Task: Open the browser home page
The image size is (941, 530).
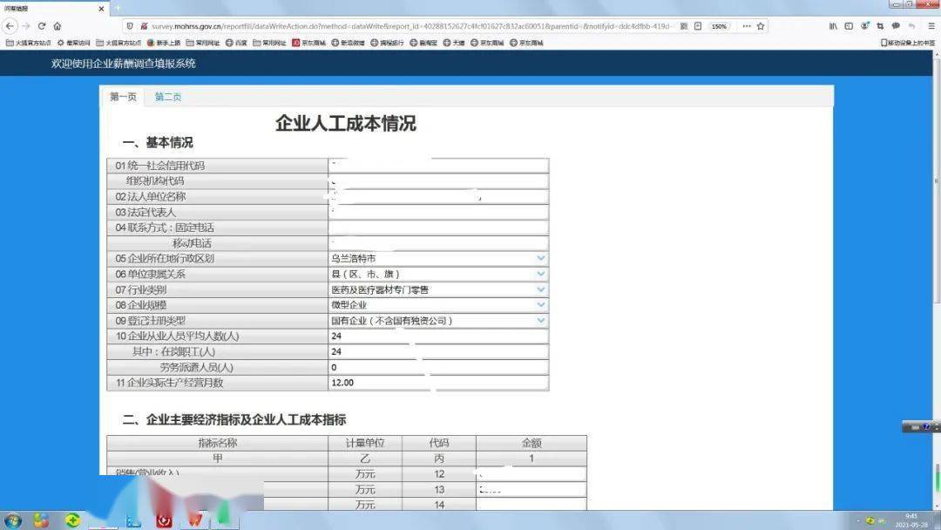Action: 57,26
